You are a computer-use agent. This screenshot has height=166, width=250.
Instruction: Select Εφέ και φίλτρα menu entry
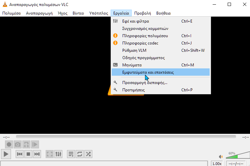click(161, 21)
